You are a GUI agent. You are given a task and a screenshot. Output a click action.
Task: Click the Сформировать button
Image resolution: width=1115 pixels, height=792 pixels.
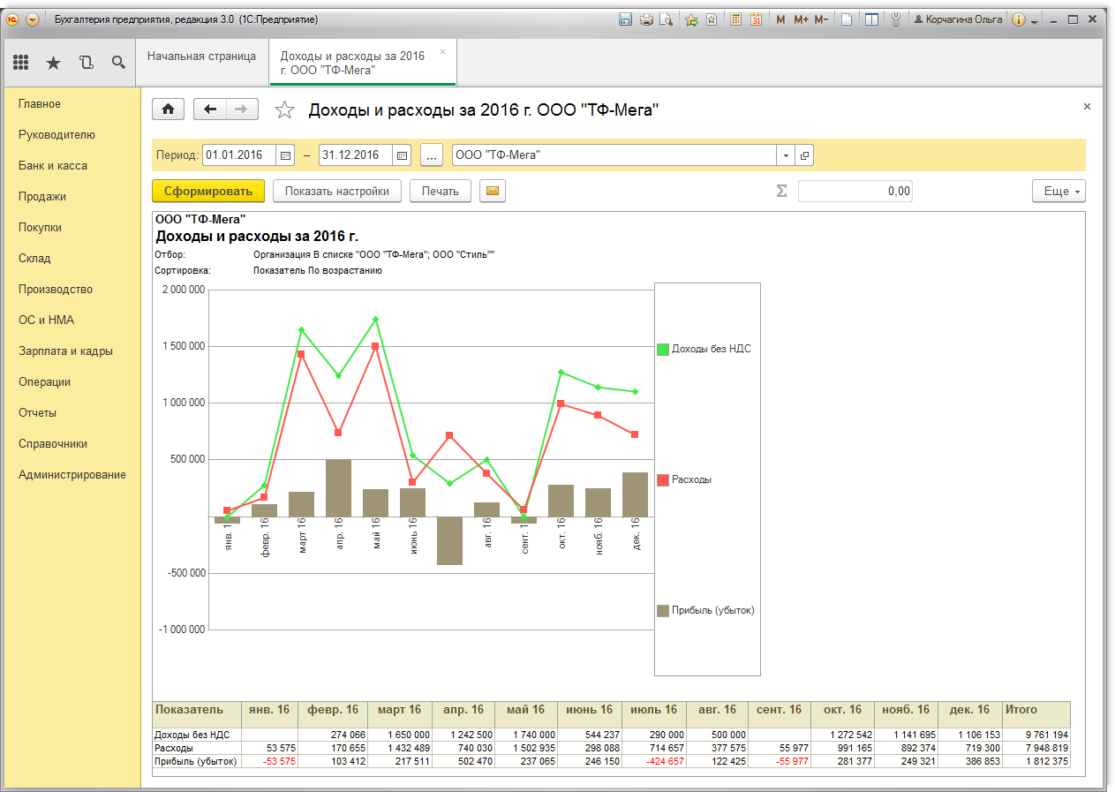coord(208,191)
